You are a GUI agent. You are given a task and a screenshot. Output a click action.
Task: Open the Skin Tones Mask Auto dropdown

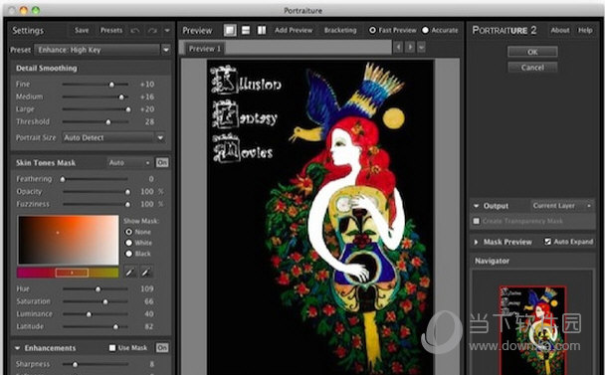click(129, 163)
